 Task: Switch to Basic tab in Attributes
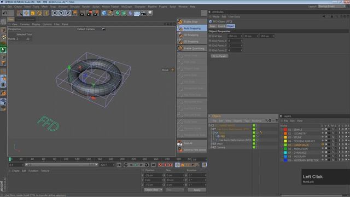coord(213,26)
